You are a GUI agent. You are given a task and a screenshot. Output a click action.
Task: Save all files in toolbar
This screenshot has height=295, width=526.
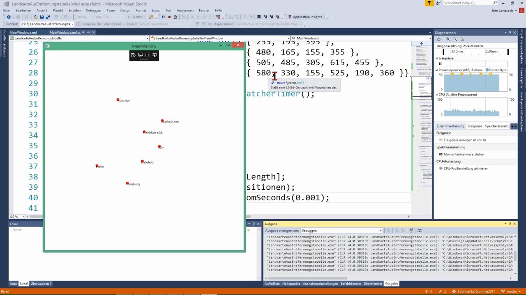48,17
